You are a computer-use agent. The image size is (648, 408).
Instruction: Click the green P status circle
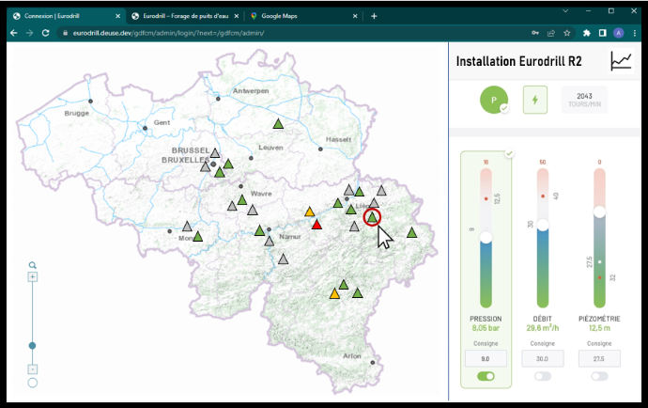[494, 100]
